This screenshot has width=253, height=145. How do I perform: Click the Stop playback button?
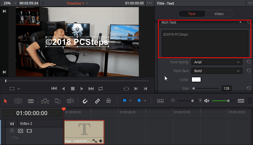[73, 89]
